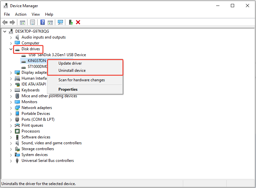Screen dimensions: 256x188
Task: Click the Mice and other pointing devices icon
Action: click(x=17, y=96)
